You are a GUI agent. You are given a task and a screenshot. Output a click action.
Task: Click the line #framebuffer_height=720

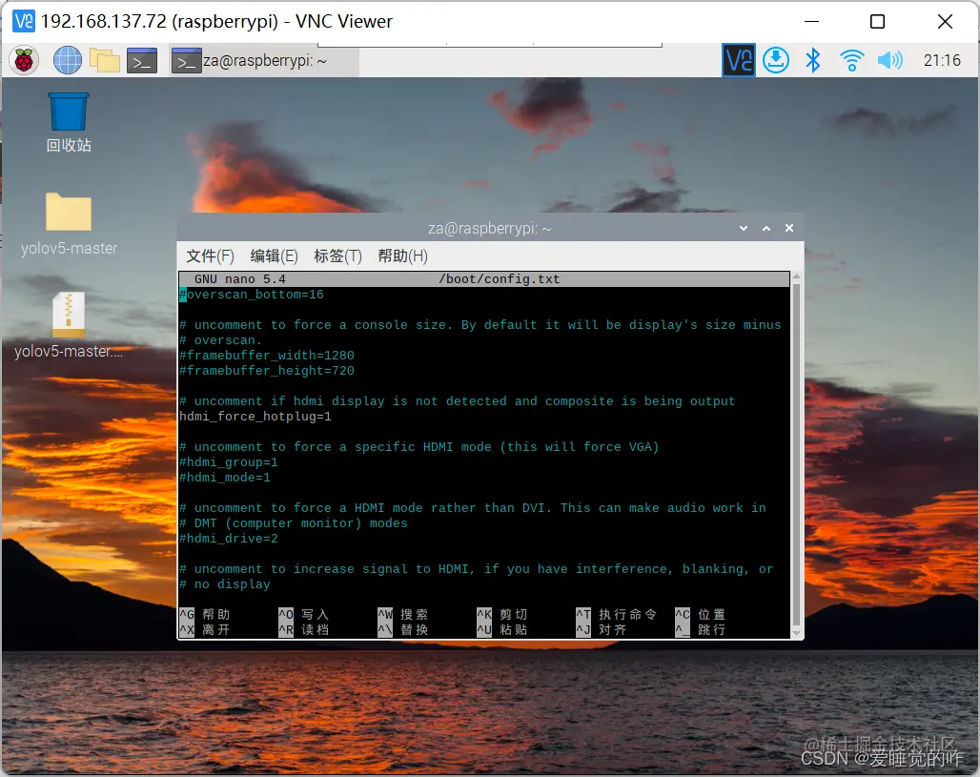(267, 371)
